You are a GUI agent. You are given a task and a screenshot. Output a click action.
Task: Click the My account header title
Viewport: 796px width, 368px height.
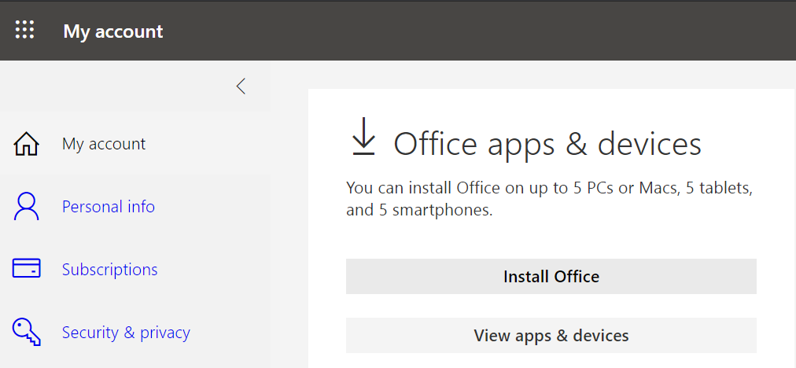(x=113, y=31)
